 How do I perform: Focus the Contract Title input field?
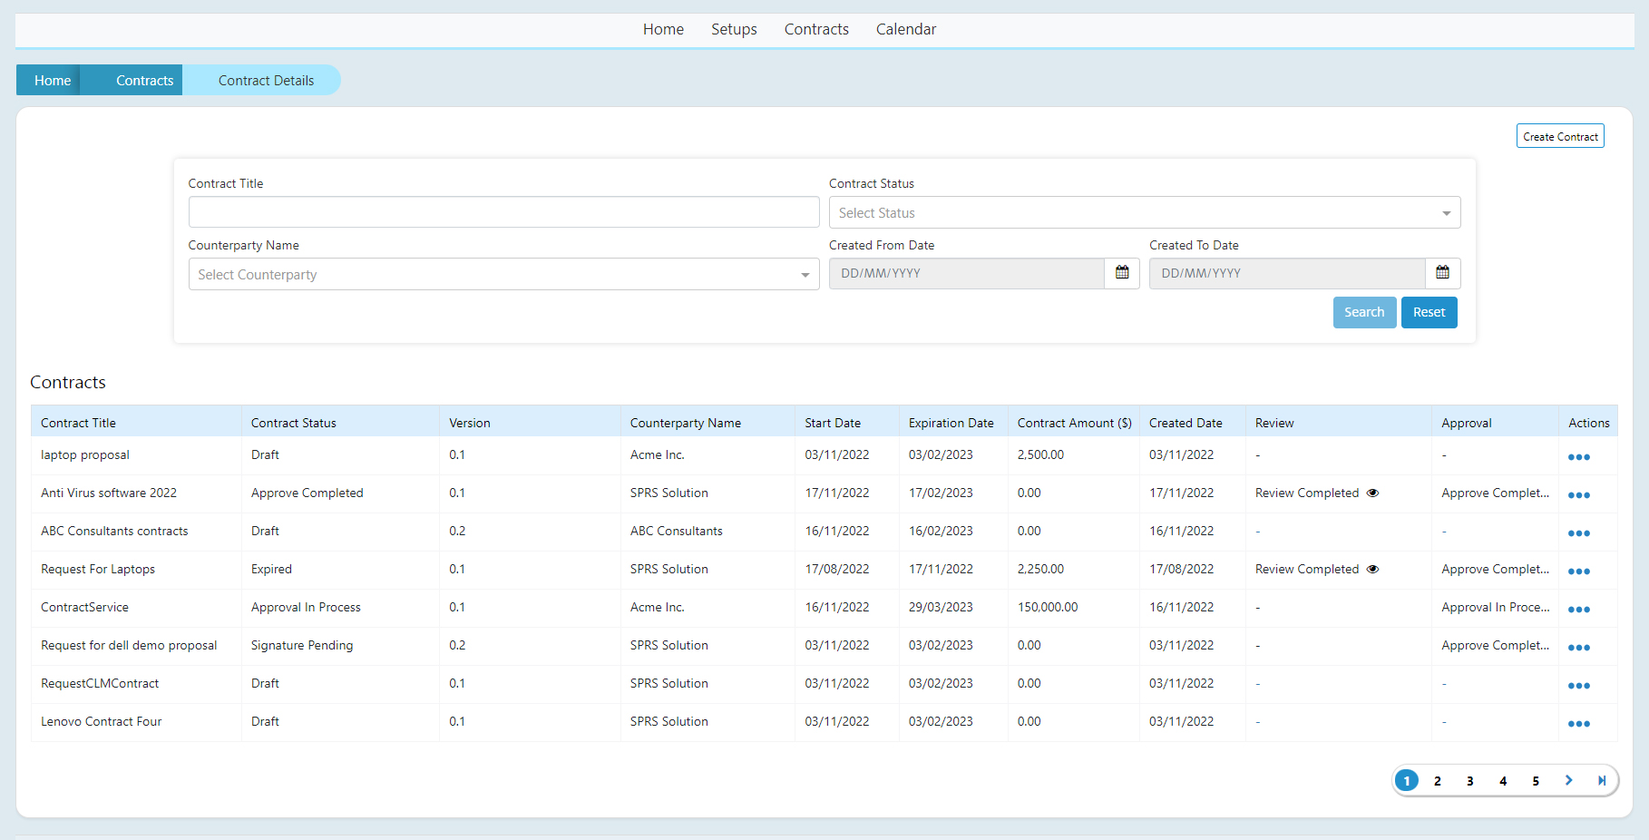503,212
